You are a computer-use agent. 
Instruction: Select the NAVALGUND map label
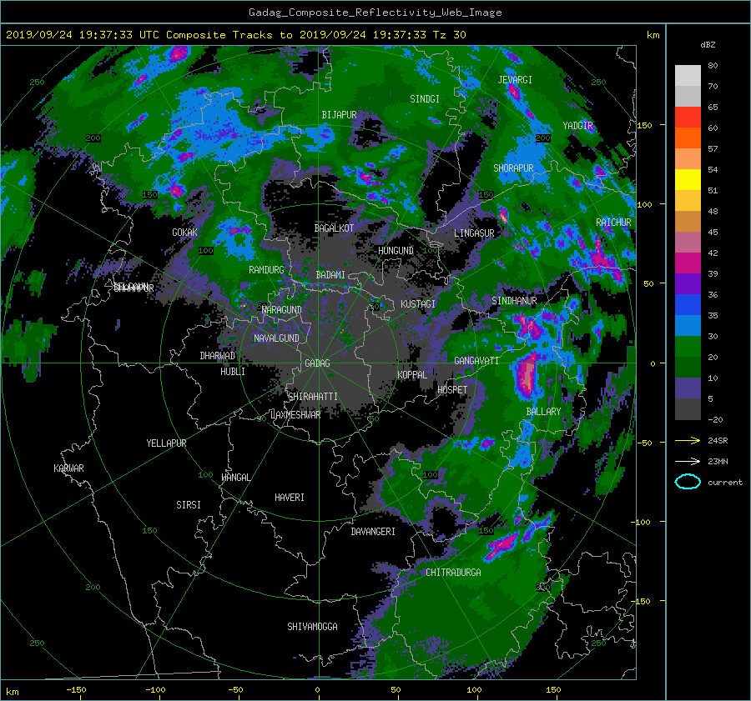(x=276, y=338)
